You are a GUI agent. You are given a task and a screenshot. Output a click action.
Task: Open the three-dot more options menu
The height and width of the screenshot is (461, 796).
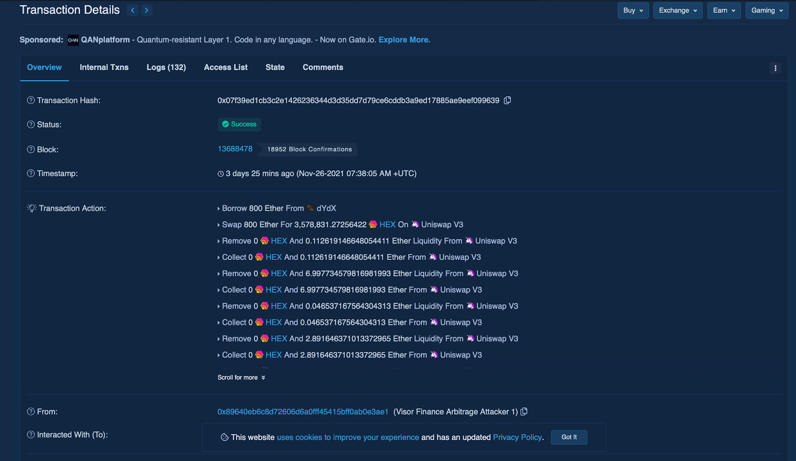(775, 68)
